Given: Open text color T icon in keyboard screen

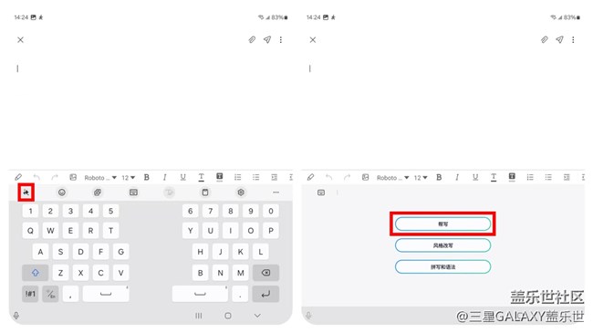Looking at the screenshot, I should [202, 177].
